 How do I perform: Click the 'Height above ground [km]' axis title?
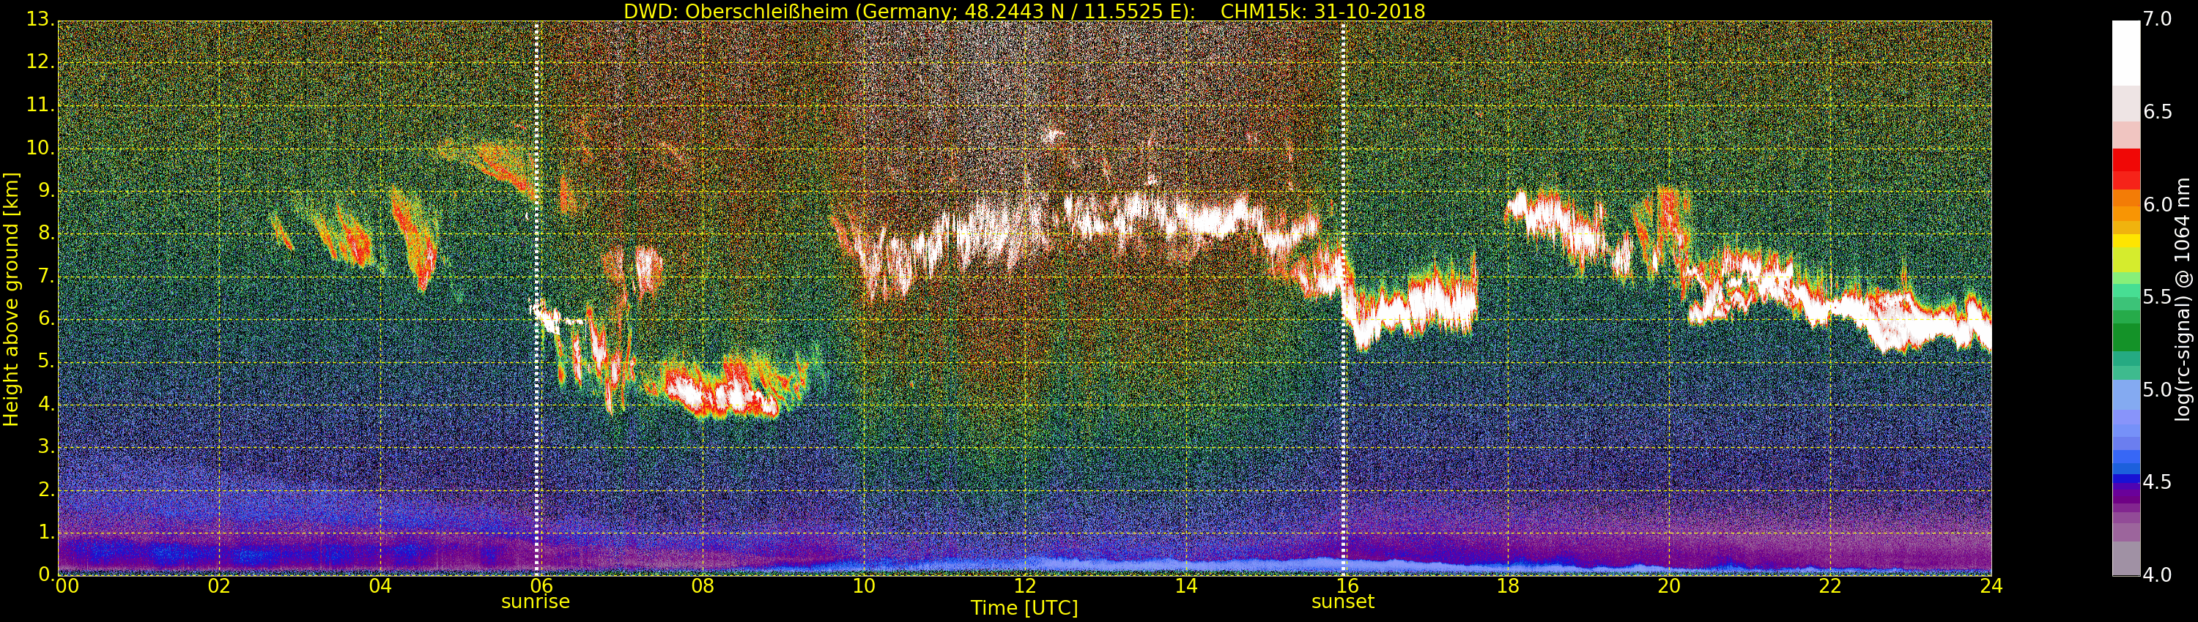point(12,299)
